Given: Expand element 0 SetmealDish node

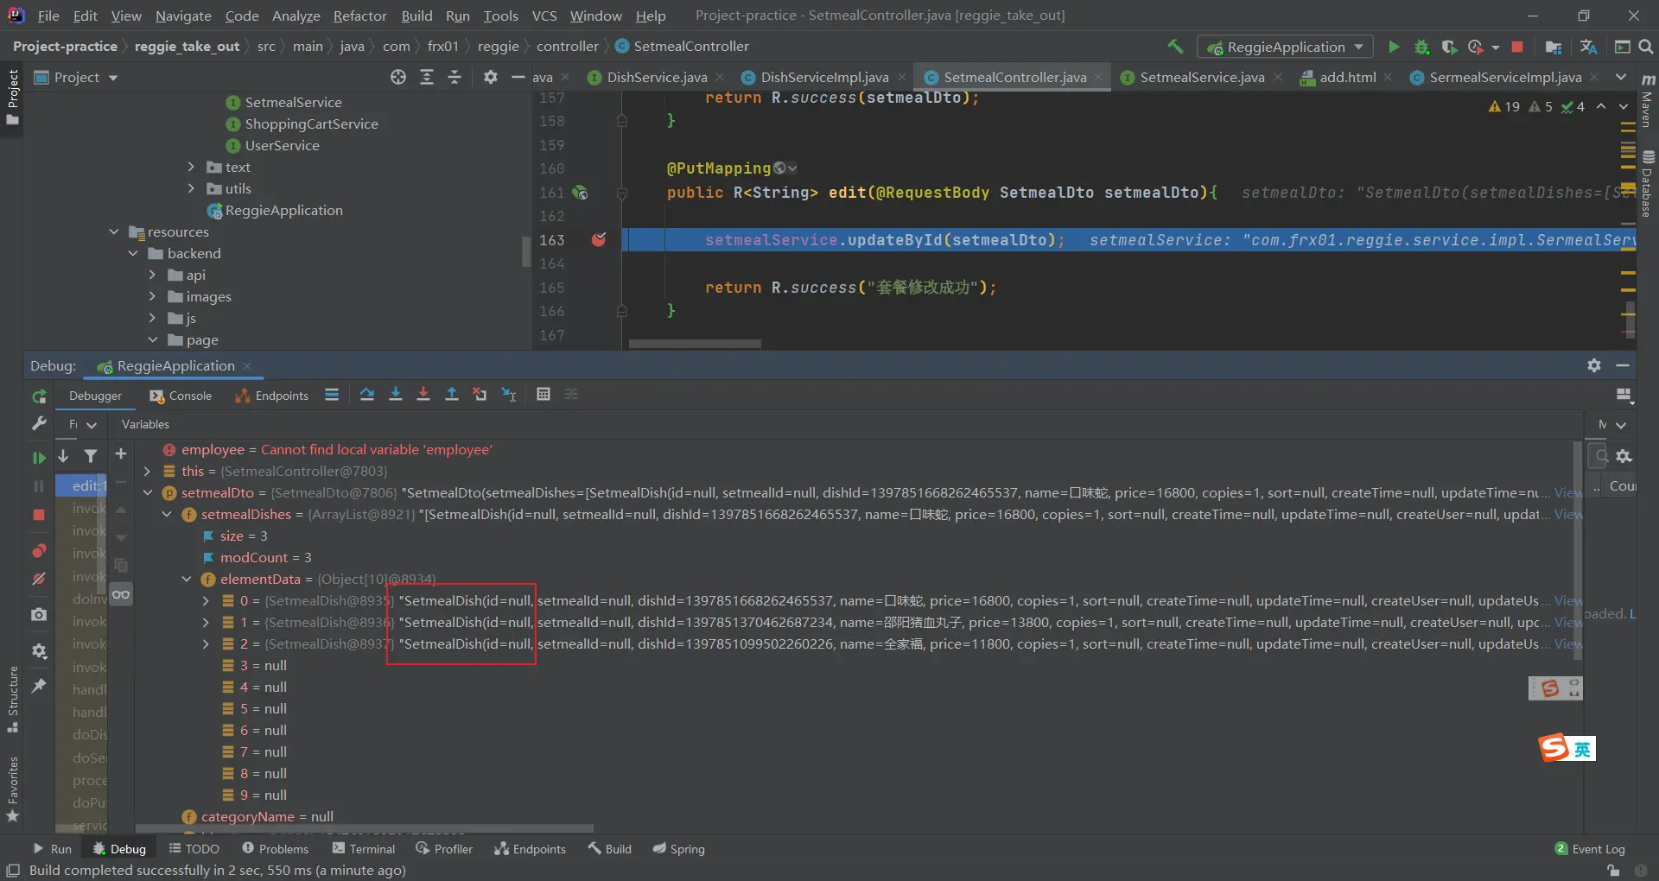Looking at the screenshot, I should click(x=206, y=600).
